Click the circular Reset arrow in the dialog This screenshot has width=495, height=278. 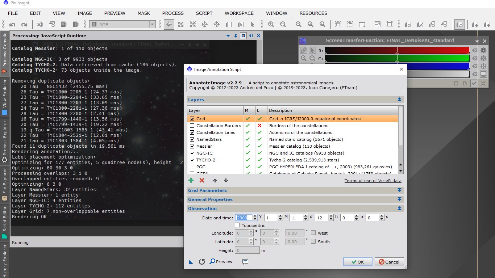point(202,262)
